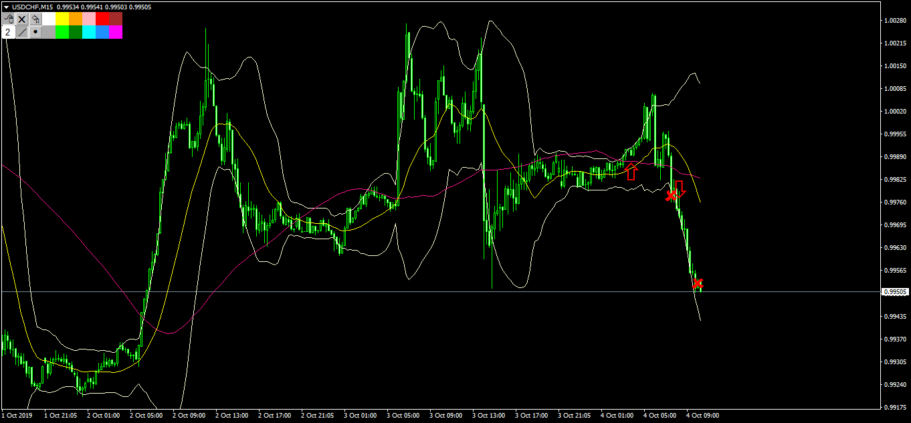This screenshot has width=911, height=423.
Task: Open the USDCHF,M15 chart dropdown triangle
Action: pos(7,7)
